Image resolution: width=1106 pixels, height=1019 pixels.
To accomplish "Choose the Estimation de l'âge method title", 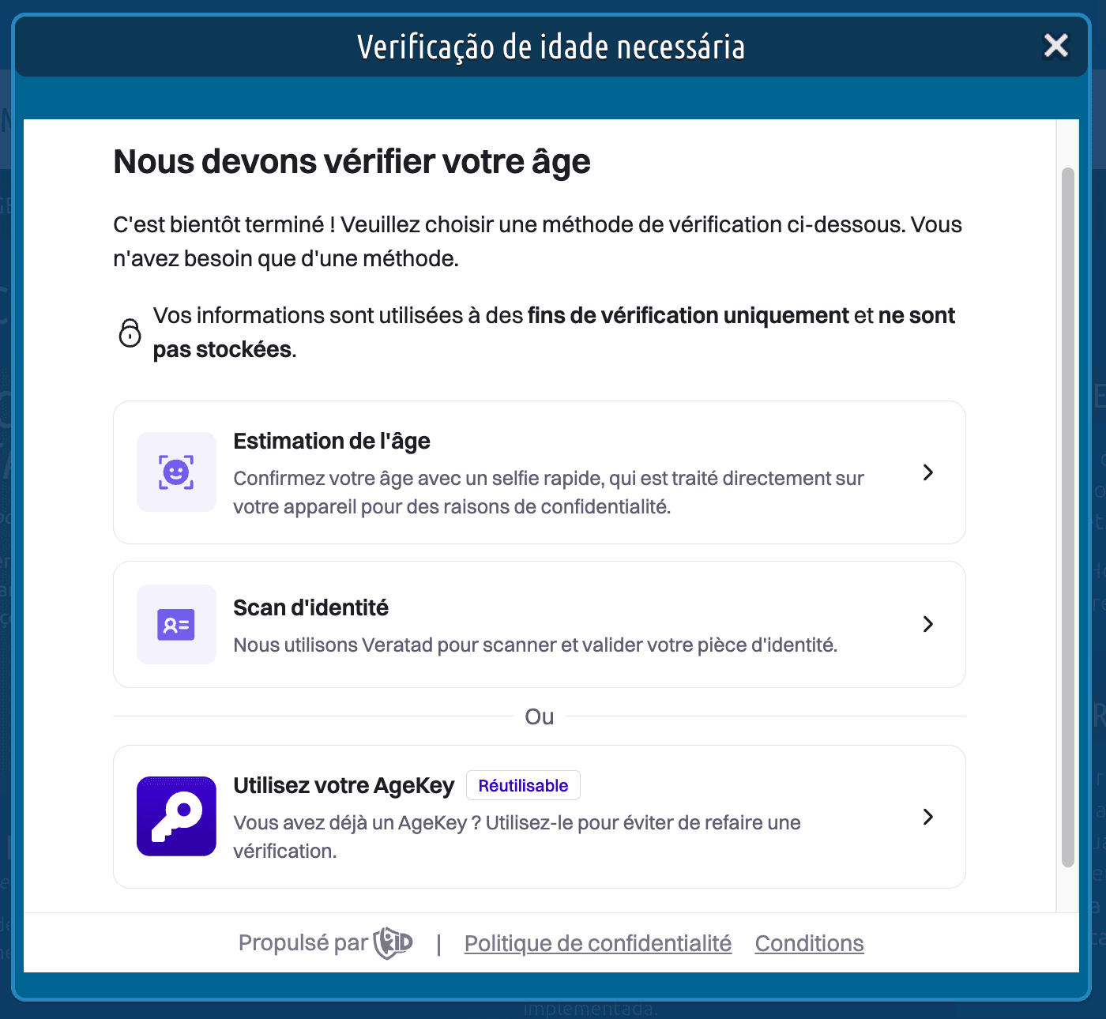I will [332, 441].
